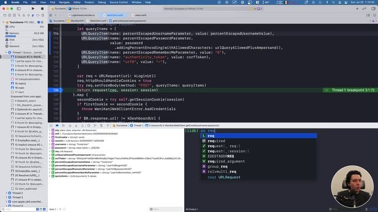
Task: Select the CPU gauge row
Action: [24, 27]
